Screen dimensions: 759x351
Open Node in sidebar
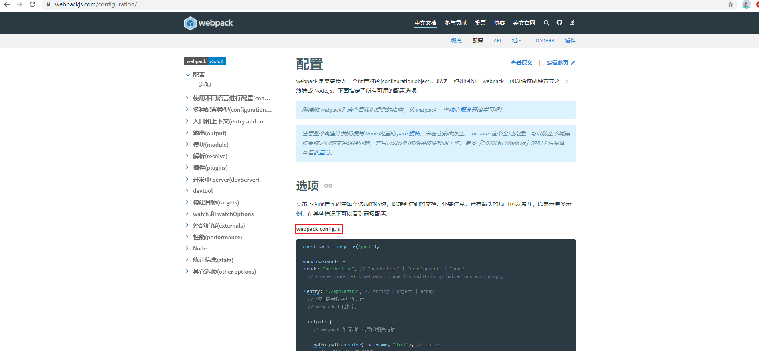pyautogui.click(x=200, y=248)
